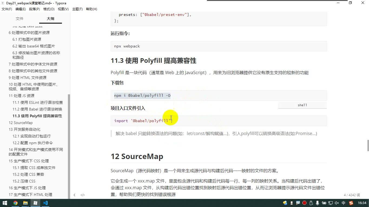
Task: Jump to outline item 6.3 修改输出图片资源的名称和路径
Action: (36, 55)
